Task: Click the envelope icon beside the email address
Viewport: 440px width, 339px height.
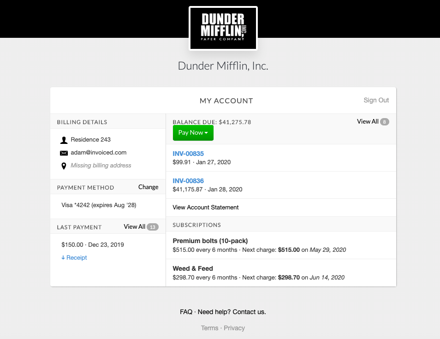Action: (x=64, y=153)
